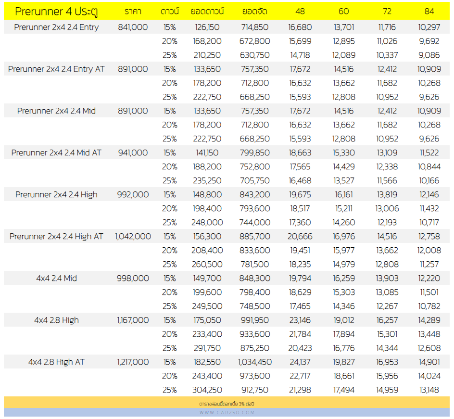Click the '84' months column header

429,11
